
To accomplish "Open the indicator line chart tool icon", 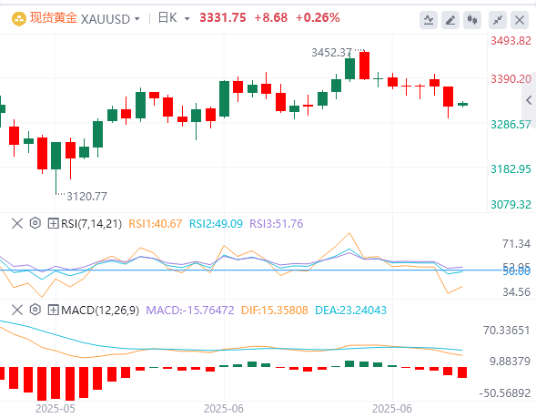I will (x=429, y=20).
